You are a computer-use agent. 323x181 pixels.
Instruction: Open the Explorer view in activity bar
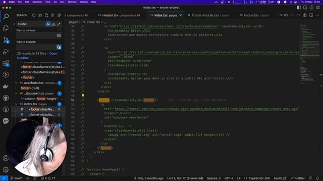point(6,28)
